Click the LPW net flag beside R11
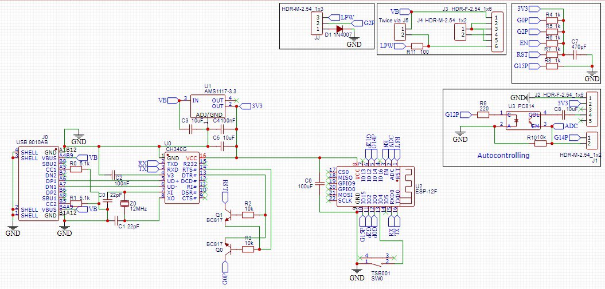 pos(393,46)
